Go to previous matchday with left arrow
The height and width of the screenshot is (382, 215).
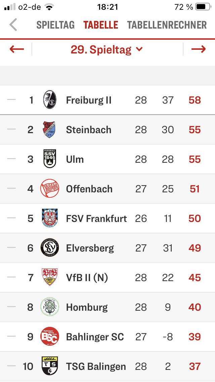(17, 49)
